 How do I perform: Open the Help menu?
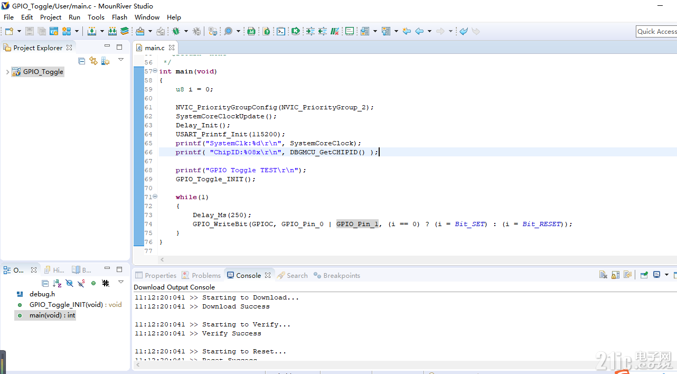pyautogui.click(x=174, y=17)
